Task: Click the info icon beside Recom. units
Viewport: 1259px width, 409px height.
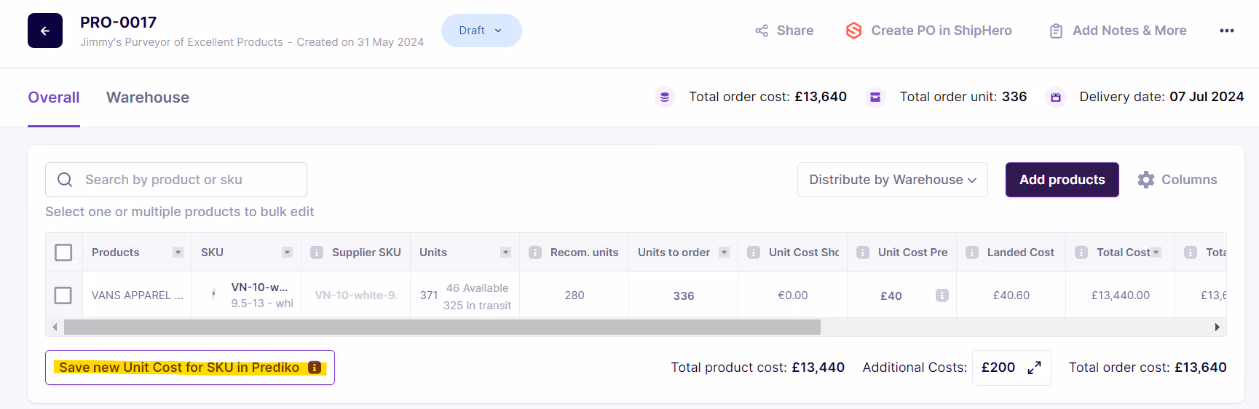Action: (x=535, y=253)
